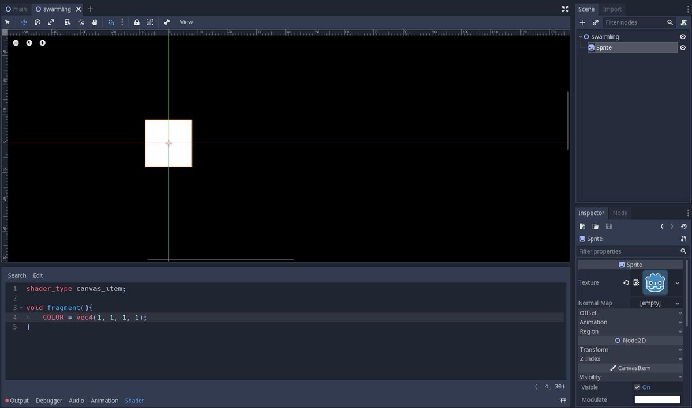
Task: Toggle smart snapping magnet icon
Action: (111, 22)
